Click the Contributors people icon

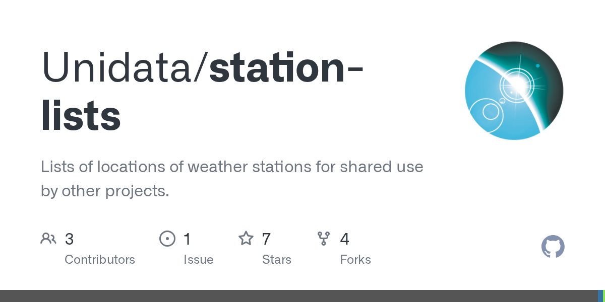(48, 239)
